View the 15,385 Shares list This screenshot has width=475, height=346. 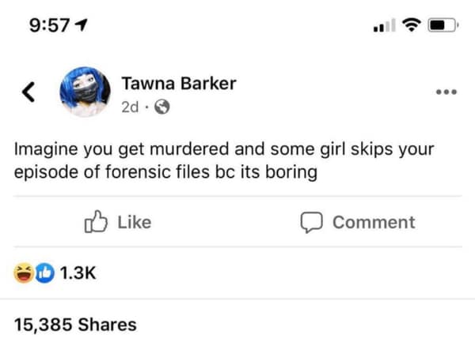click(75, 324)
